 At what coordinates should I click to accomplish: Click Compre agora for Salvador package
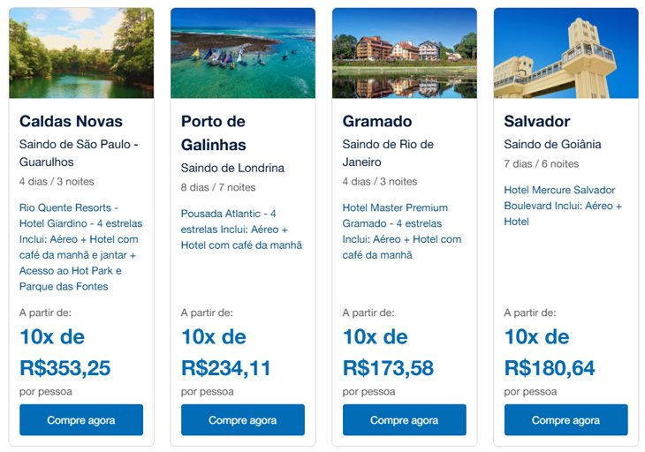[566, 419]
